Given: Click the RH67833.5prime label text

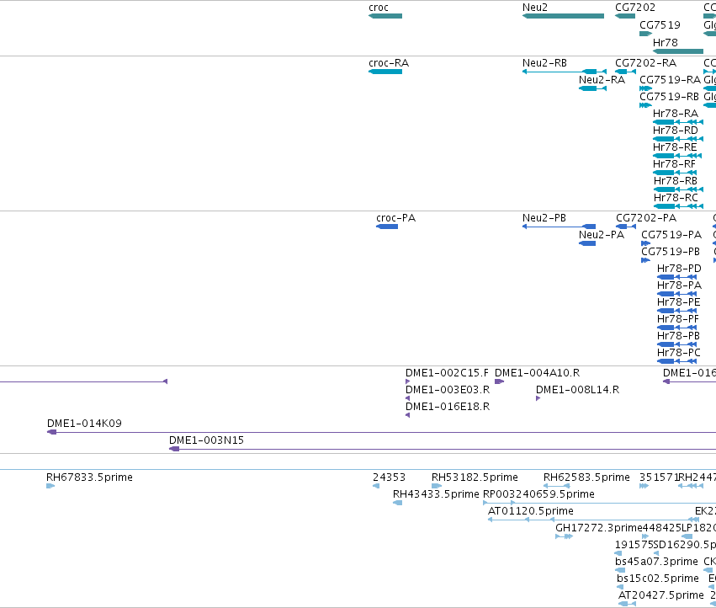Looking at the screenshot, I should point(89,477).
